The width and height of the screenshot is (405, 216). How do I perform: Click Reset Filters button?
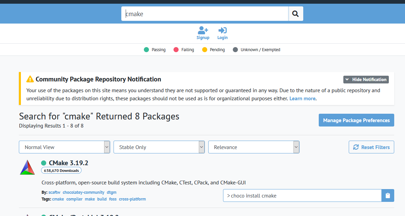[371, 147]
